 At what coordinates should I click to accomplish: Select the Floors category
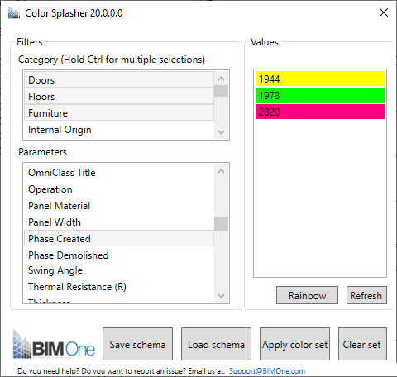(x=119, y=97)
